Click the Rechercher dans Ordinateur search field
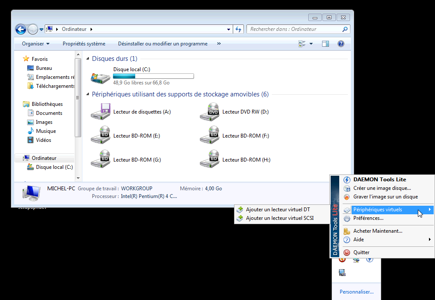The image size is (435, 300). pyautogui.click(x=295, y=29)
